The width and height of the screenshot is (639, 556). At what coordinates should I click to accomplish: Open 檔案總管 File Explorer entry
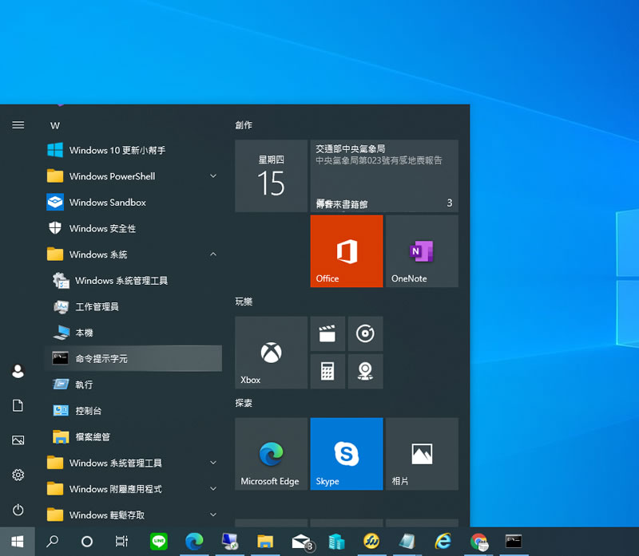(x=133, y=436)
